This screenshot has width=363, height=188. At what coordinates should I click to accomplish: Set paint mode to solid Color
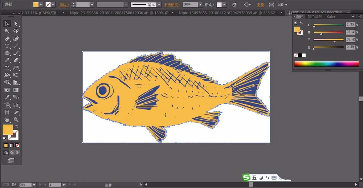click(6, 146)
